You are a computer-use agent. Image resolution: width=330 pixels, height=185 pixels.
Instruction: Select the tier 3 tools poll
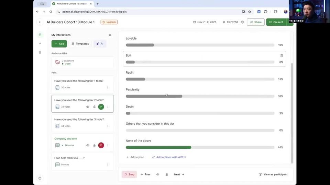(x=82, y=123)
